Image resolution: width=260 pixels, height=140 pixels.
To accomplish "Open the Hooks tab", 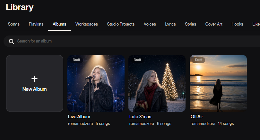I will pyautogui.click(x=237, y=24).
